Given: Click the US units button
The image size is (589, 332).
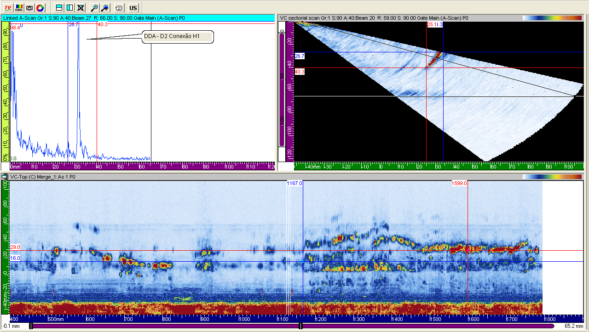Looking at the screenshot, I should pos(133,7).
